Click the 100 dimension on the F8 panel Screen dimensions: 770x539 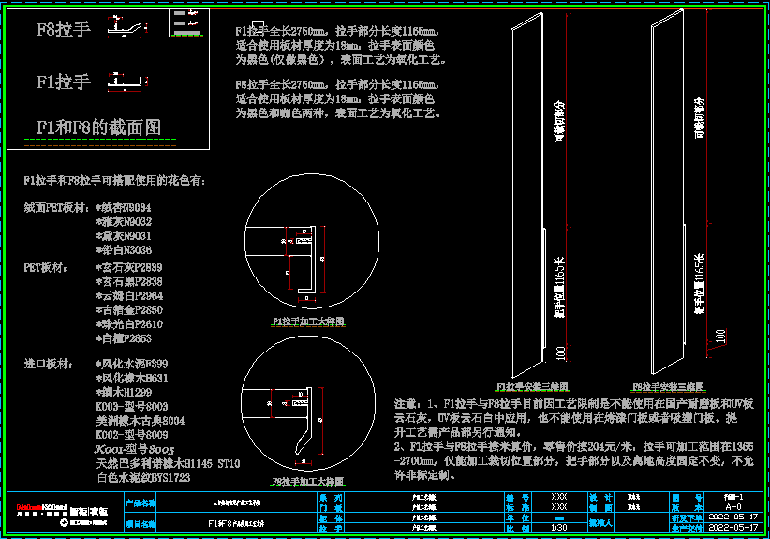pyautogui.click(x=719, y=335)
